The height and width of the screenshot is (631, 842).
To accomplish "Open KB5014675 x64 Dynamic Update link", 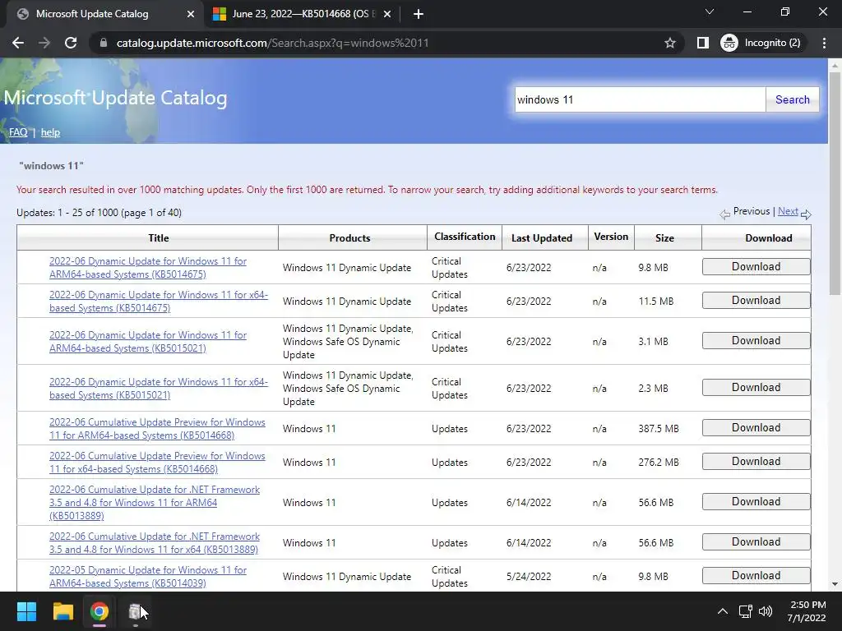I will [159, 301].
